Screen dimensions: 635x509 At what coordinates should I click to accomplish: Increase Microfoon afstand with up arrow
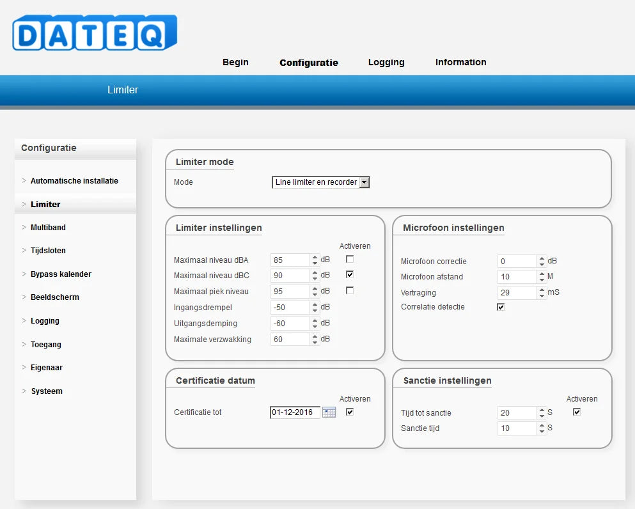click(542, 274)
